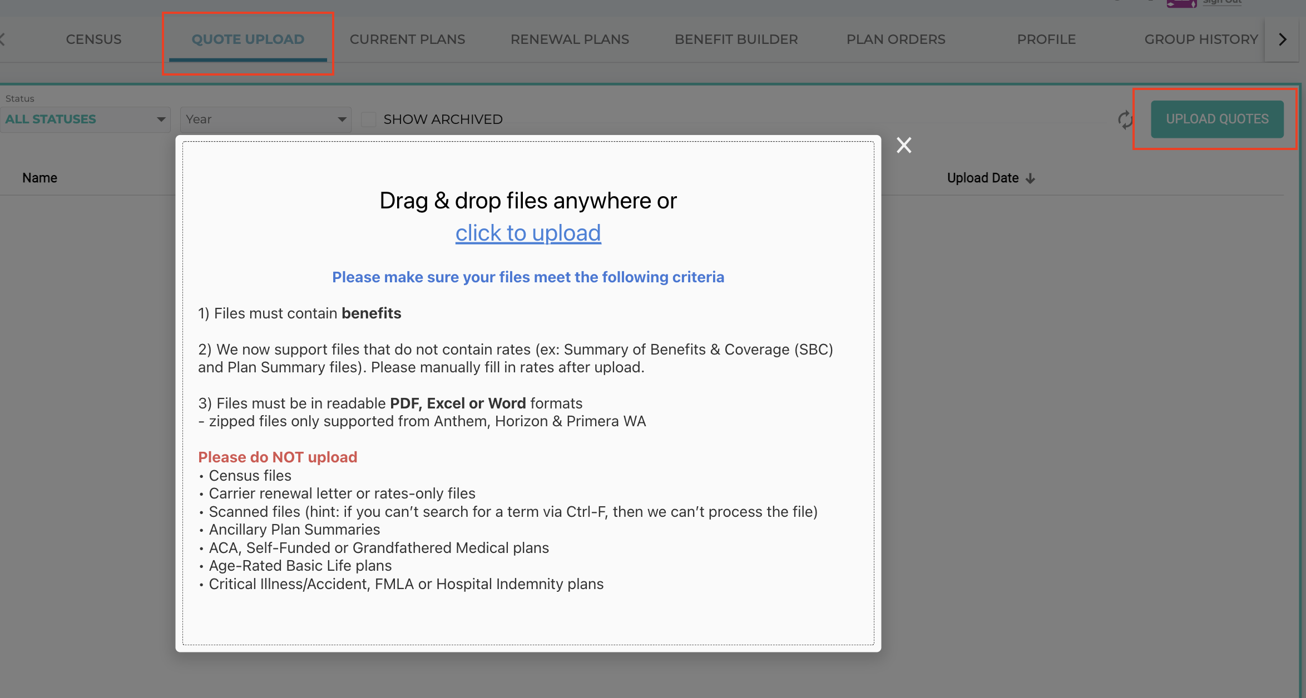Expand the Year dropdown
This screenshot has height=698, width=1306.
pos(265,119)
